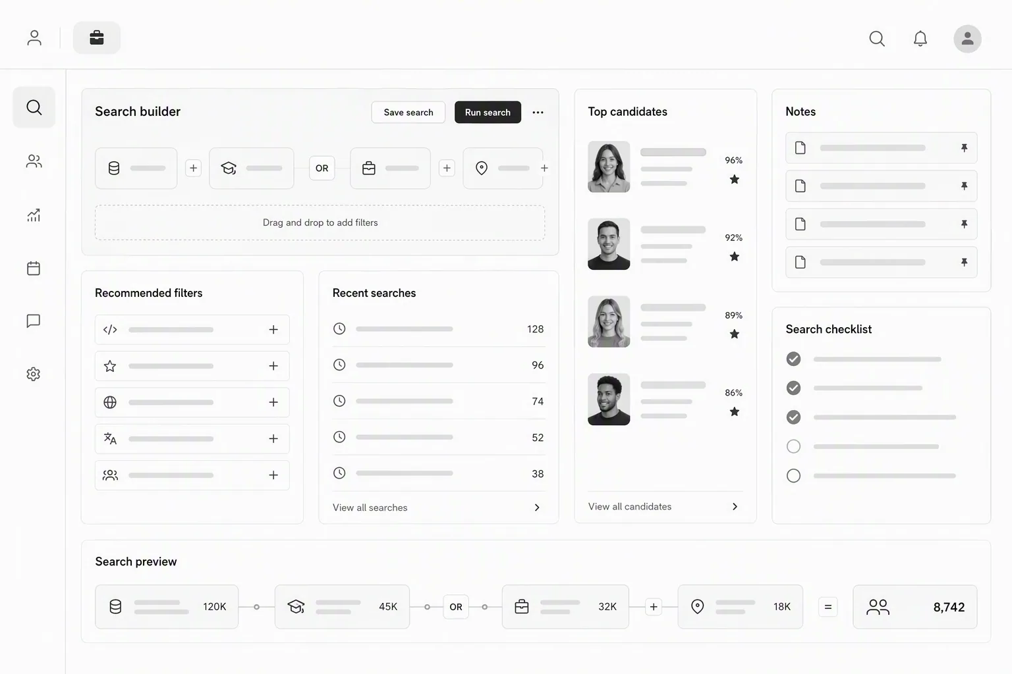Add the translation language recommended filter
The image size is (1012, 674).
273,438
